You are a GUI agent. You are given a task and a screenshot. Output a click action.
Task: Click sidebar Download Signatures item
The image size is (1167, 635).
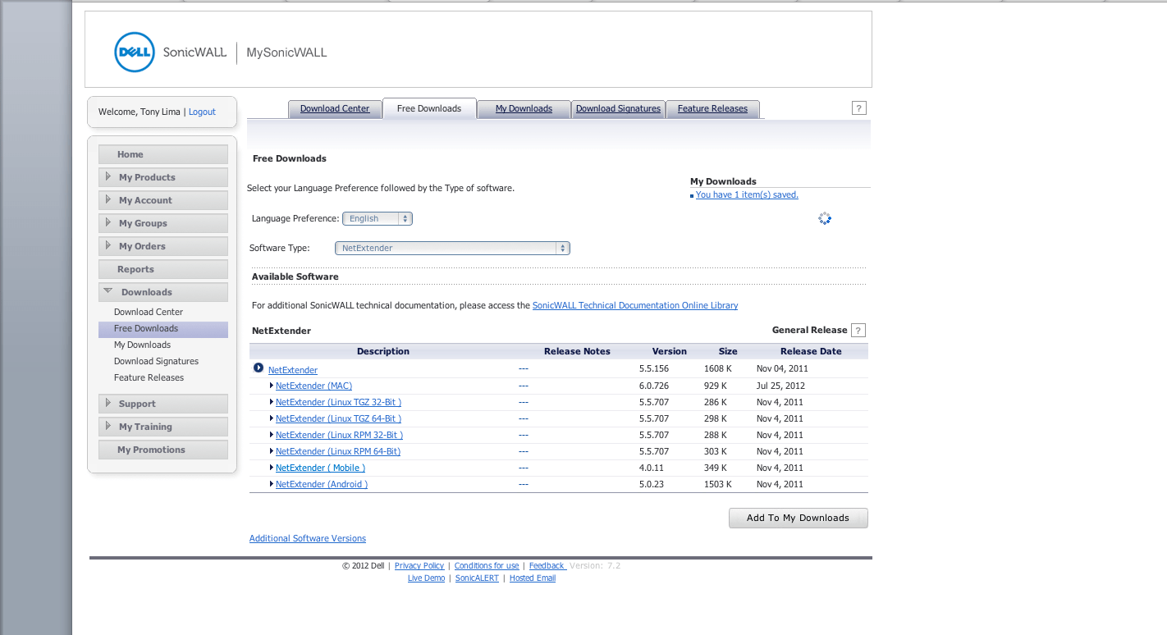click(156, 361)
